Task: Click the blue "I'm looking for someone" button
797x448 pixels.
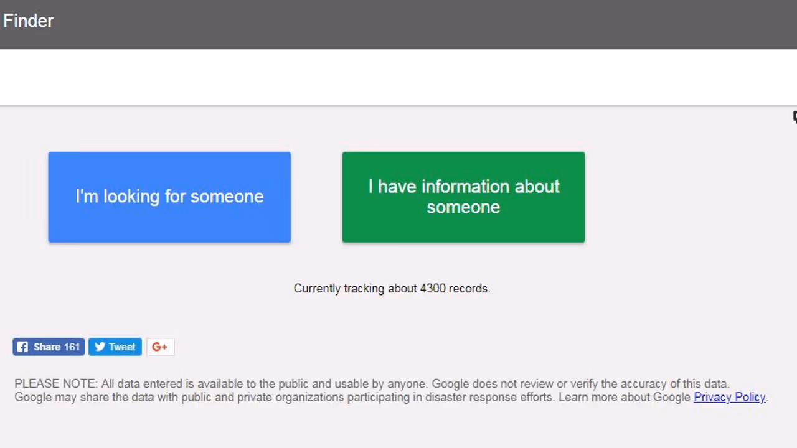Action: point(169,197)
